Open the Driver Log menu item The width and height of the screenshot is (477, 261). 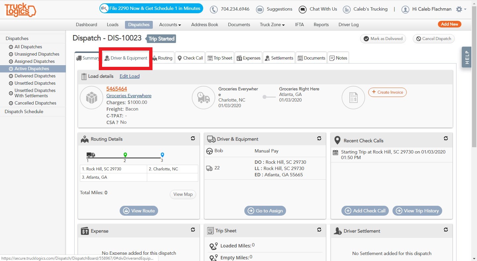pos(348,24)
